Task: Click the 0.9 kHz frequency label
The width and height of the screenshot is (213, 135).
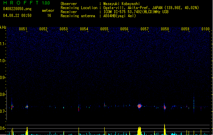Action: [3, 78]
